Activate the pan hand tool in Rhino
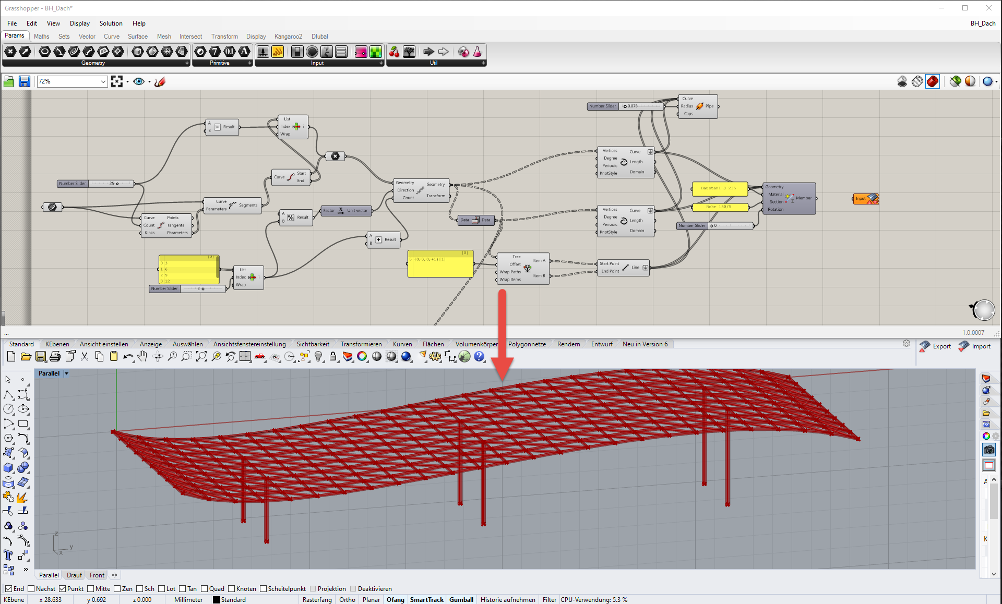Image resolution: width=1002 pixels, height=604 pixels. point(142,357)
